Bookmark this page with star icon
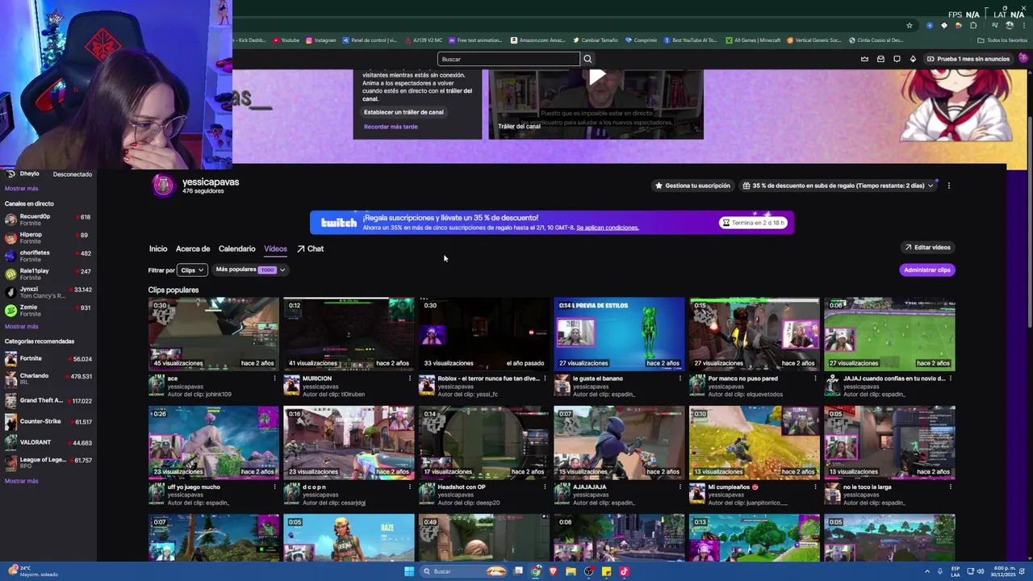The image size is (1033, 581). pyautogui.click(x=910, y=25)
